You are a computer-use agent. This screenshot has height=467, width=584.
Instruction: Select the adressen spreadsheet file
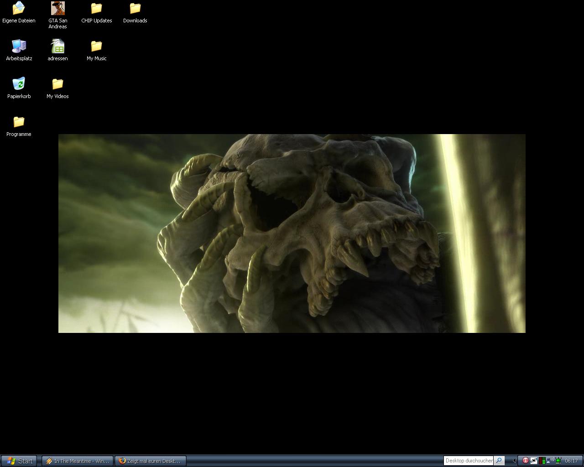coord(57,47)
